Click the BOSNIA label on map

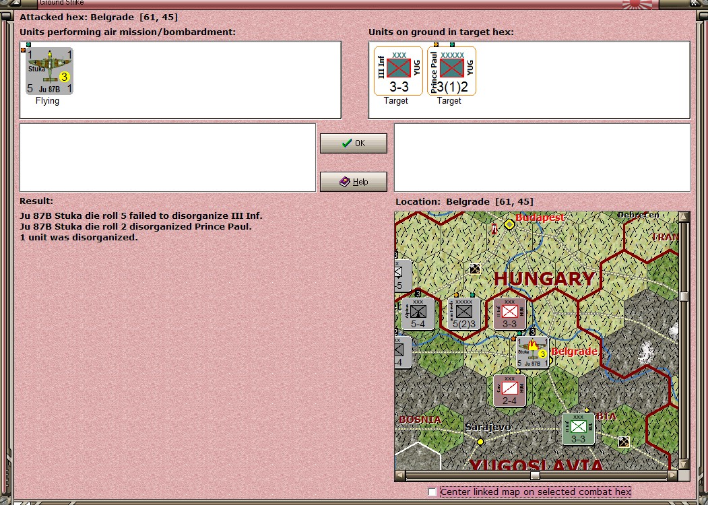click(x=420, y=419)
